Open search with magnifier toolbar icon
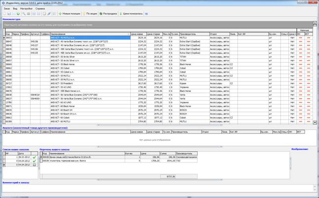This screenshot has height=198, width=319. [x=24, y=14]
